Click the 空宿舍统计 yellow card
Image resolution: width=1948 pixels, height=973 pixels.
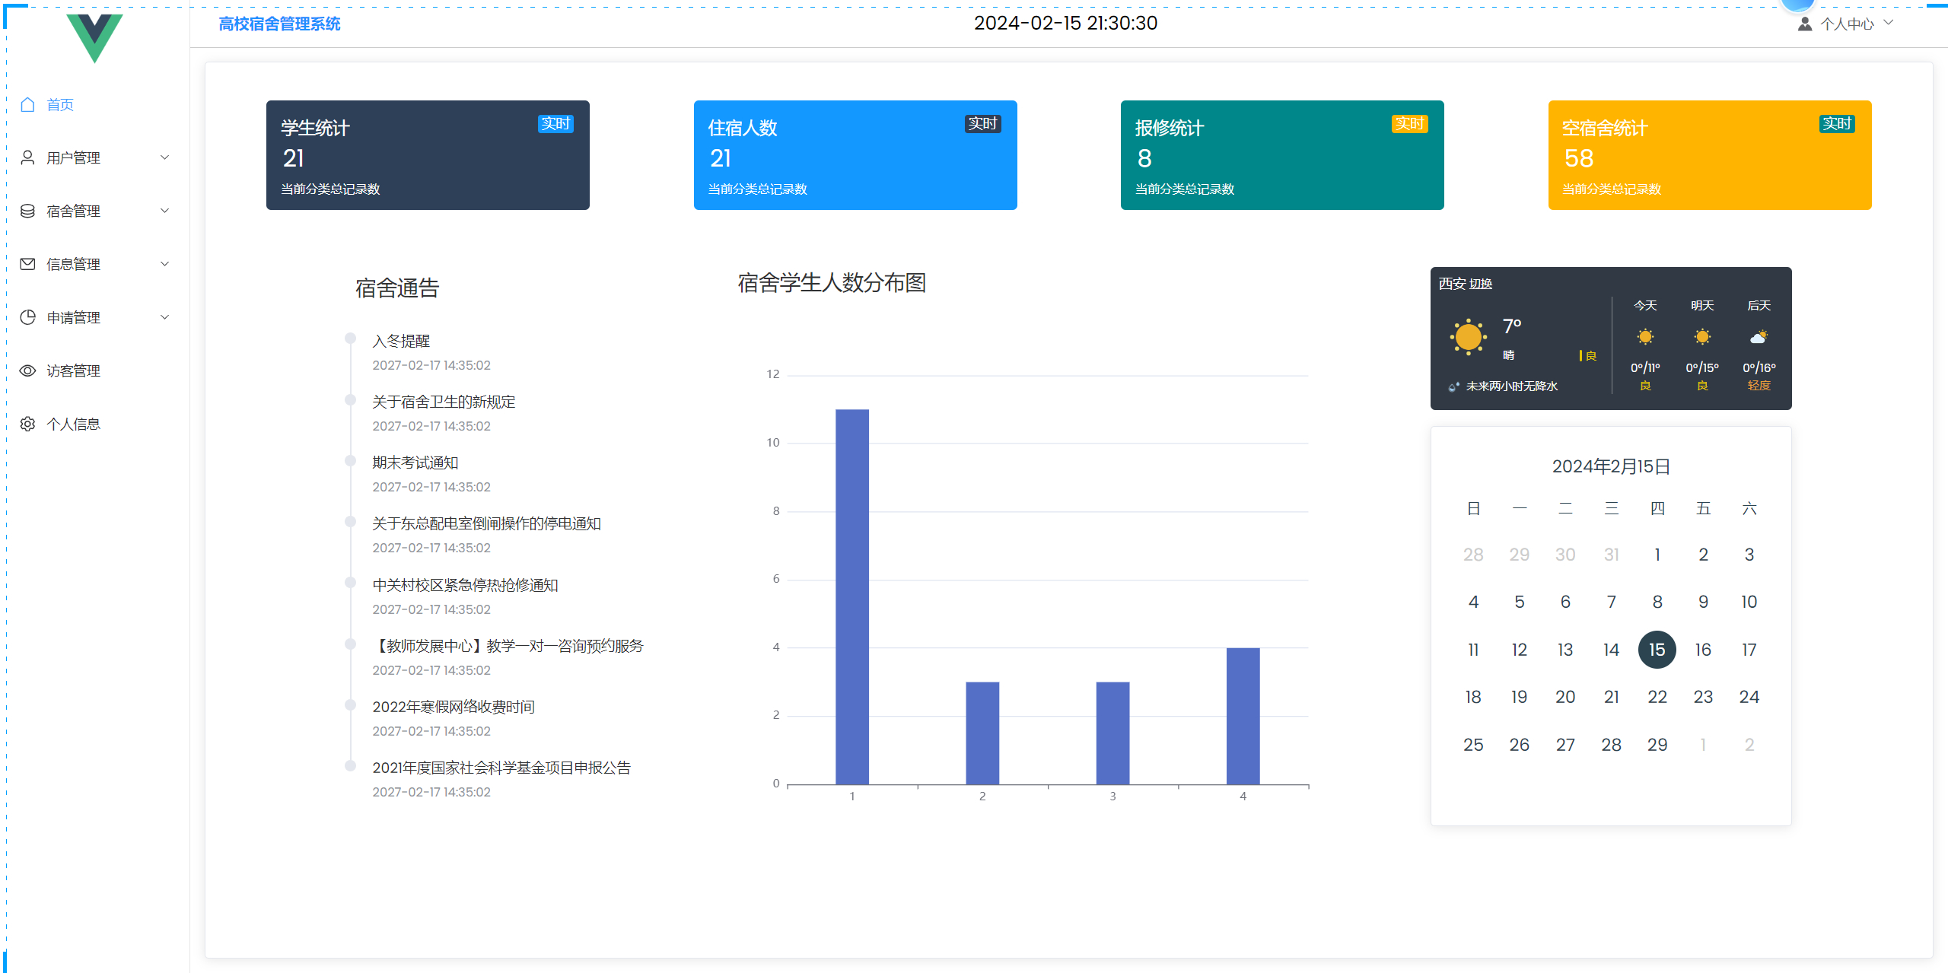[1709, 155]
